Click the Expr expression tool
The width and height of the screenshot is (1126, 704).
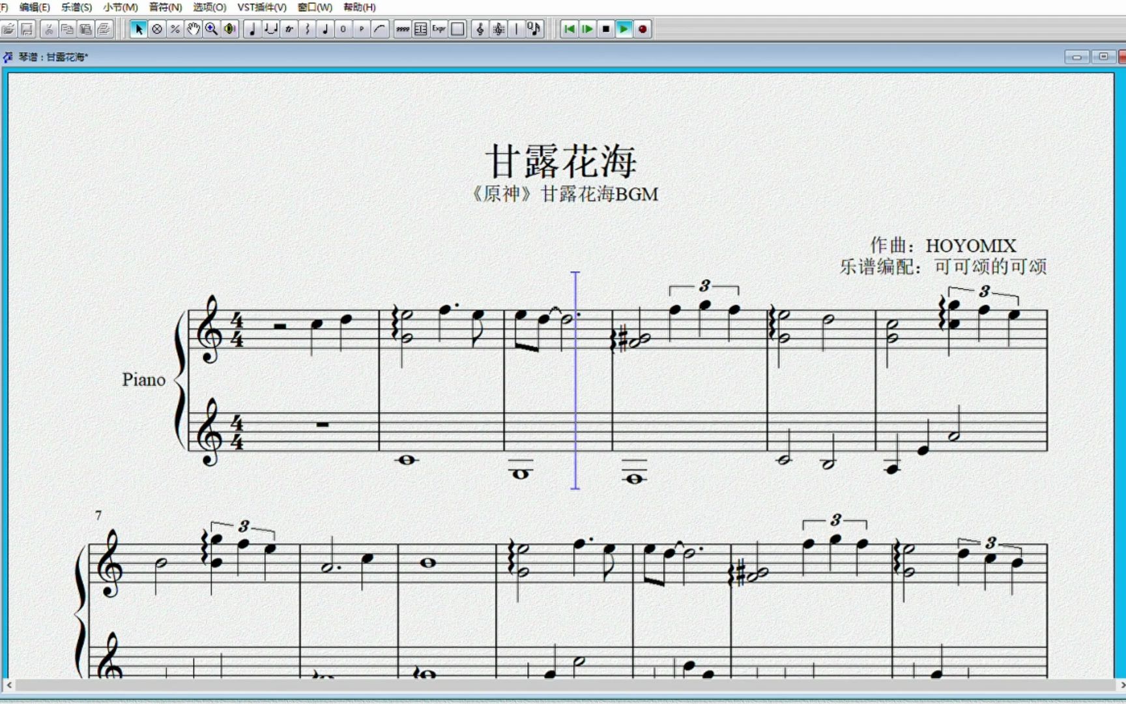click(x=439, y=29)
